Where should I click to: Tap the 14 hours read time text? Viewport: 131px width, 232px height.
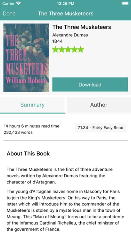pyautogui.click(x=32, y=126)
